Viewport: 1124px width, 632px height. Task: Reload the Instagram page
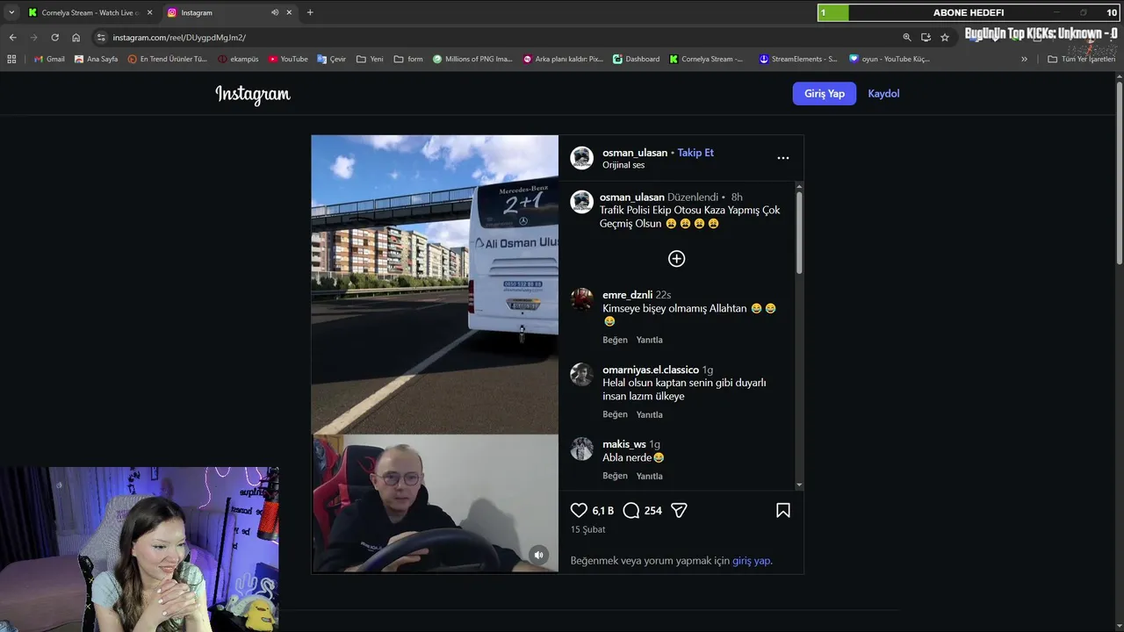click(x=54, y=38)
